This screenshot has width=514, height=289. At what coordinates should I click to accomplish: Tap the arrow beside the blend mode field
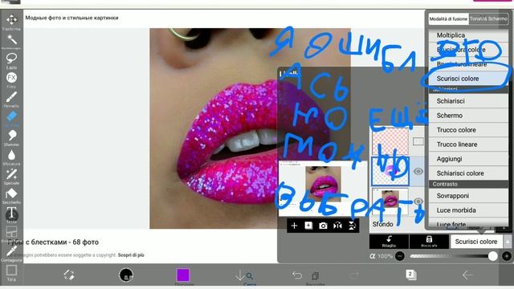click(x=507, y=242)
